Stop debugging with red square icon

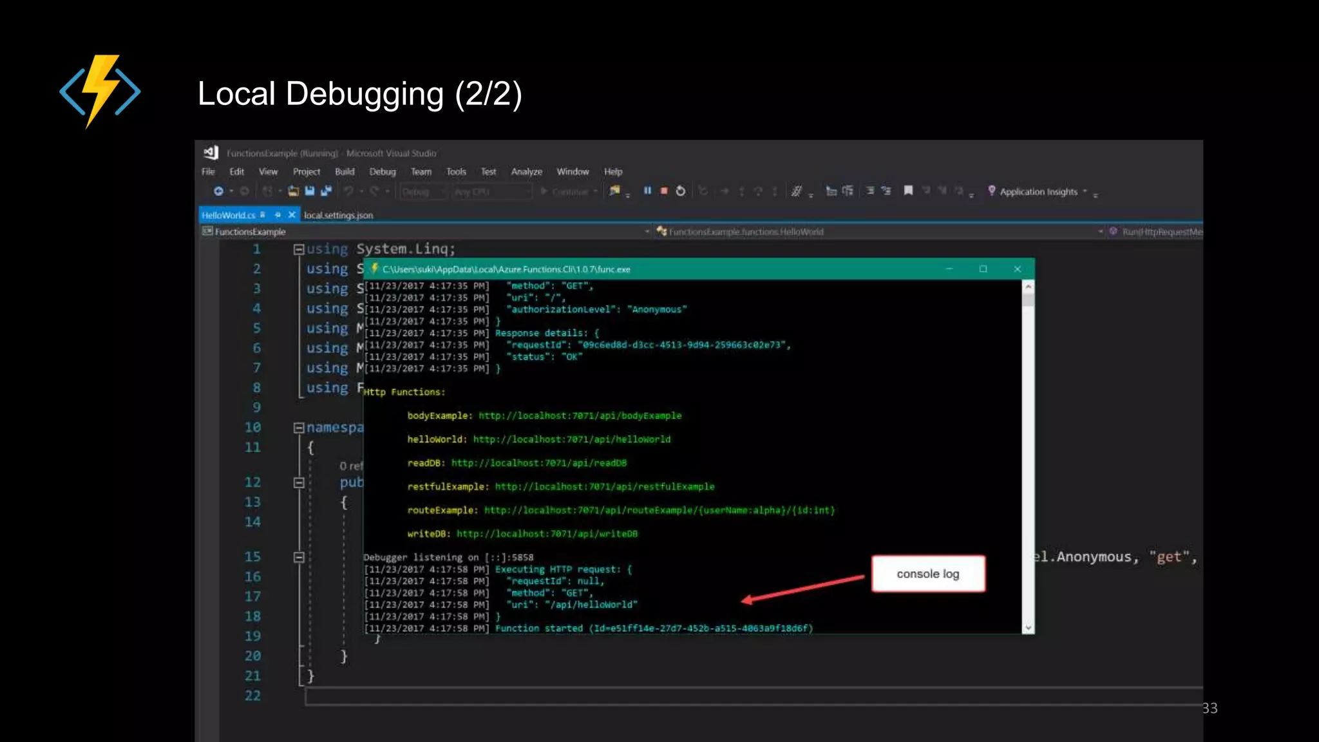coord(664,191)
